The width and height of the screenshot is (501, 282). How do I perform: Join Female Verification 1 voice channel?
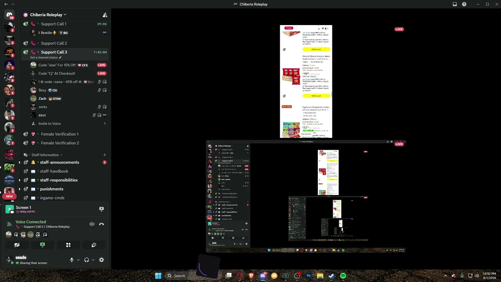[x=65, y=134]
